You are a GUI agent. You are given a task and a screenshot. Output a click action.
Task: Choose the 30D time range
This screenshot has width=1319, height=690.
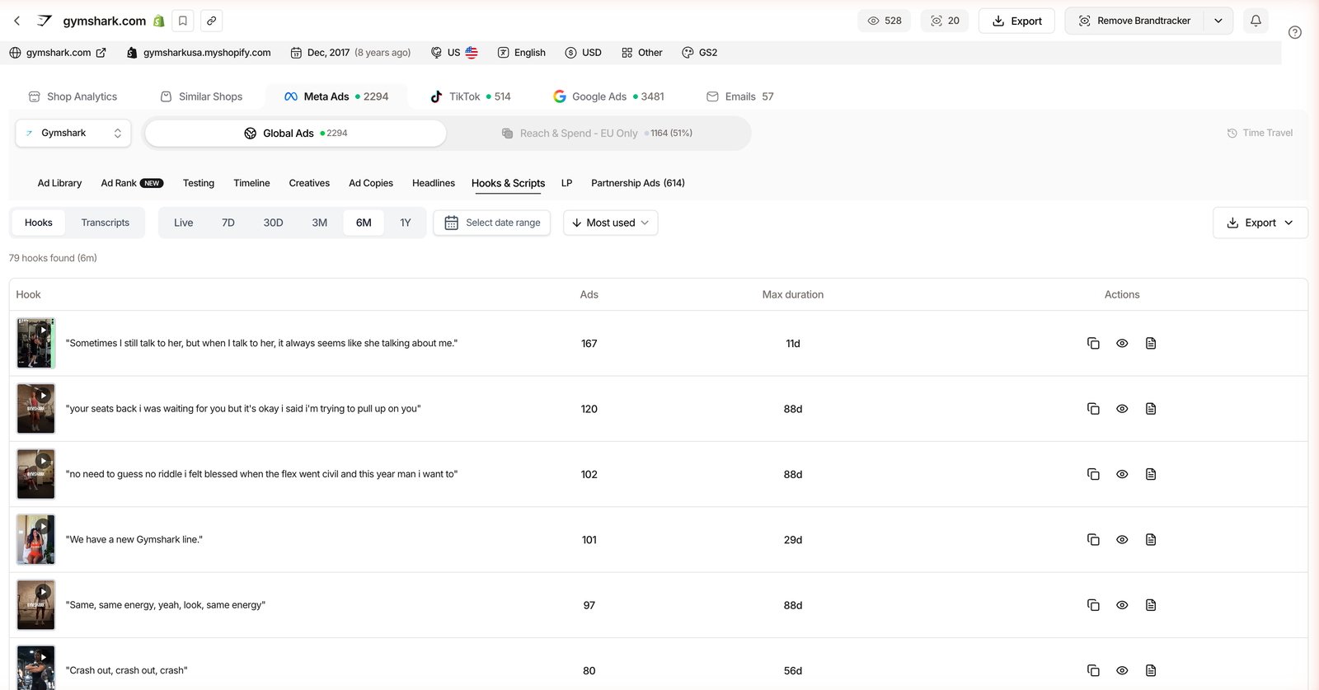click(273, 223)
